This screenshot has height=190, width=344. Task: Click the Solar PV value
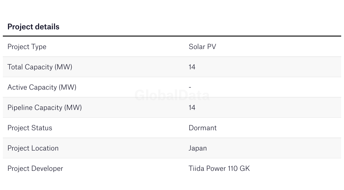click(x=202, y=47)
